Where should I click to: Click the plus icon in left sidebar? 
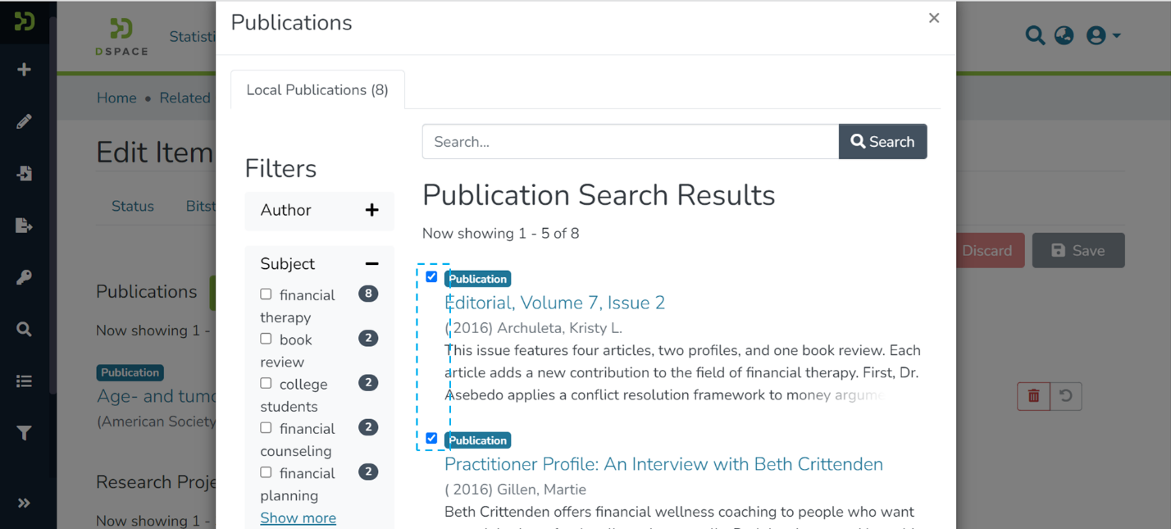(24, 70)
